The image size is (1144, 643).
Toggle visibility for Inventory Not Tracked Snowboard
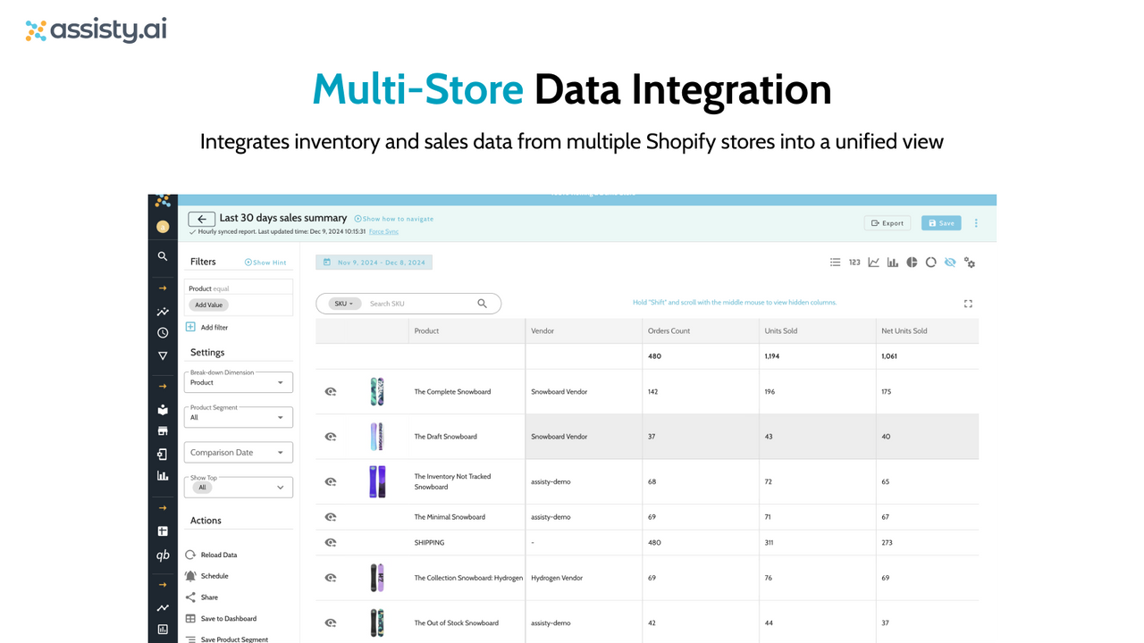pyautogui.click(x=331, y=482)
